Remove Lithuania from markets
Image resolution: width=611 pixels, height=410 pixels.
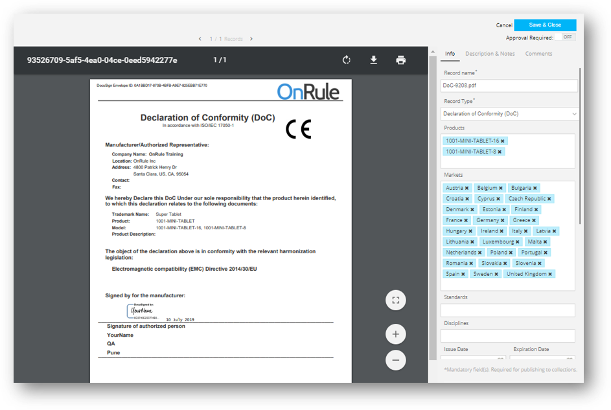coord(472,242)
